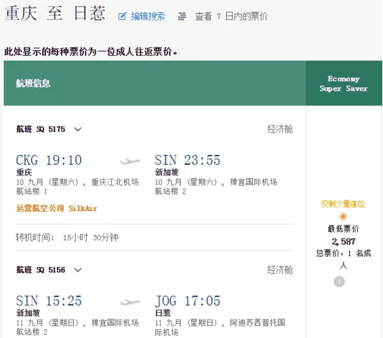Image resolution: width=383 pixels, height=338 pixels.
Task: Click arrival time SIN 23:55
Action: [x=187, y=161]
